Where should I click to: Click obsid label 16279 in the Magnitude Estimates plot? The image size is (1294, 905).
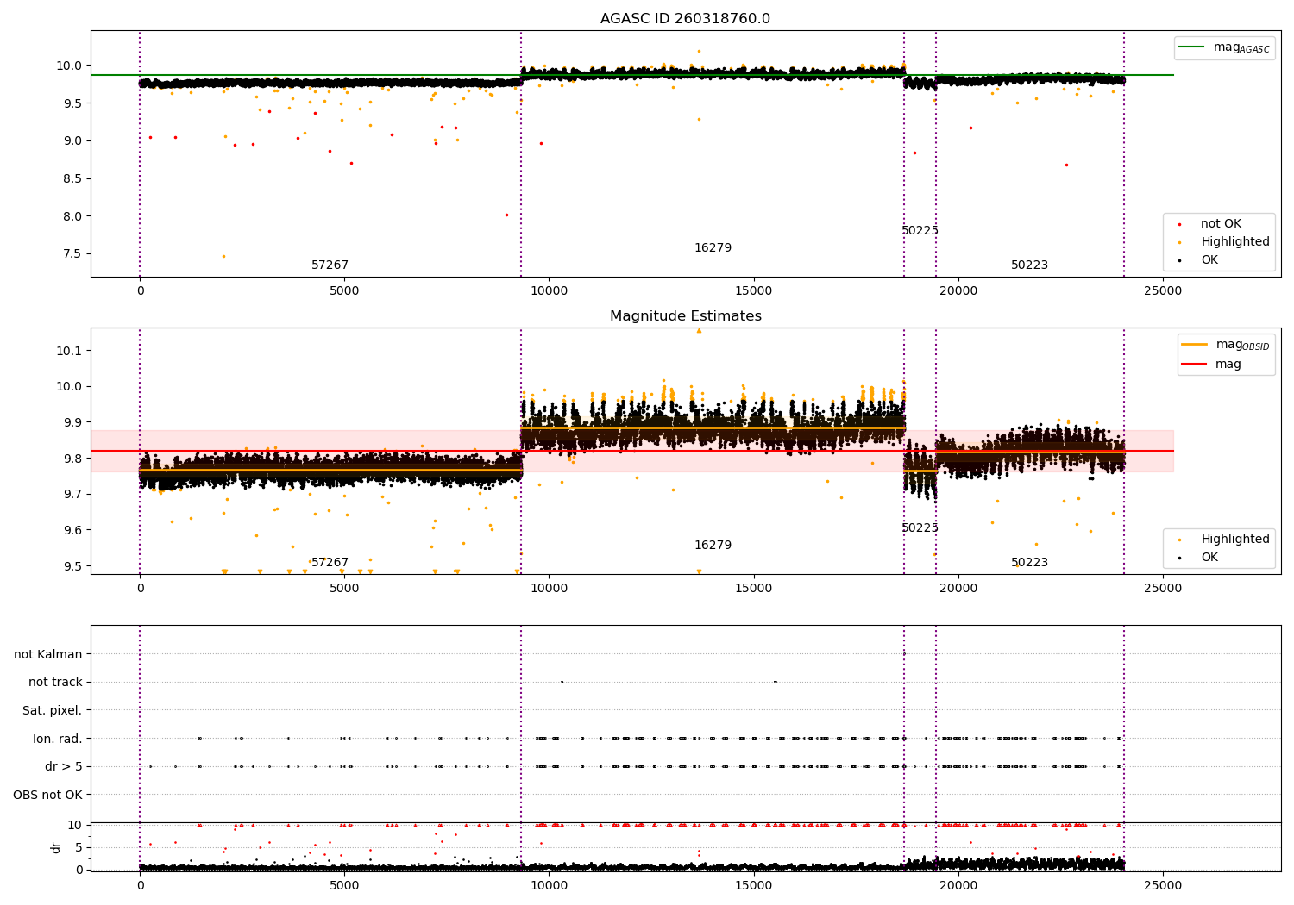[x=713, y=546]
